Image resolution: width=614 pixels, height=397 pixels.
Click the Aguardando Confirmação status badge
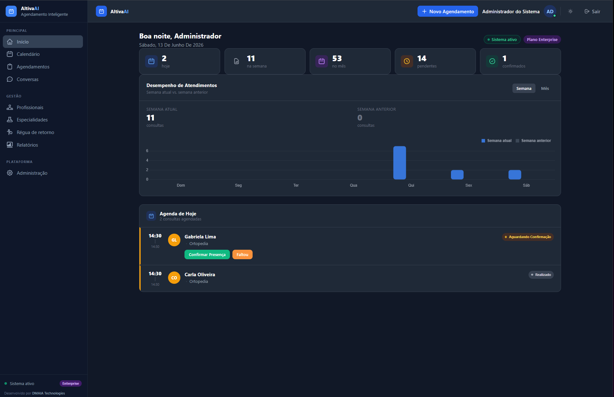coord(528,237)
